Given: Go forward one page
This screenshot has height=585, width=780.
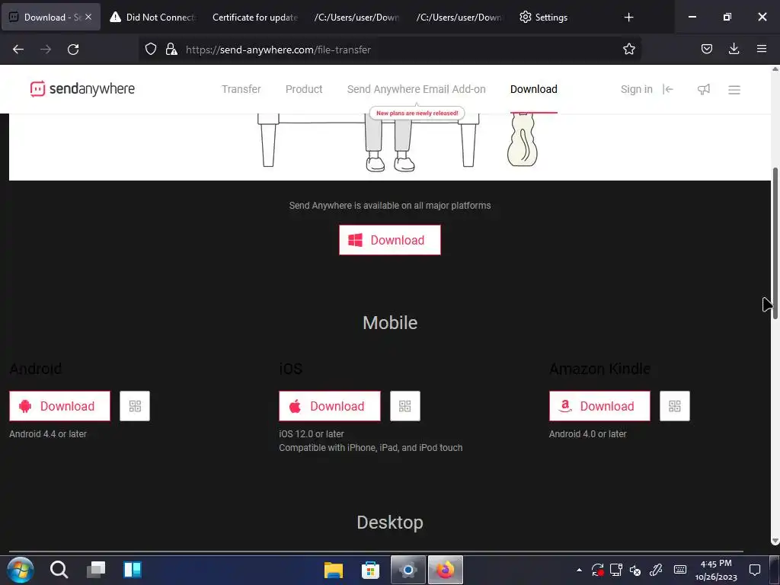Looking at the screenshot, I should tap(46, 50).
